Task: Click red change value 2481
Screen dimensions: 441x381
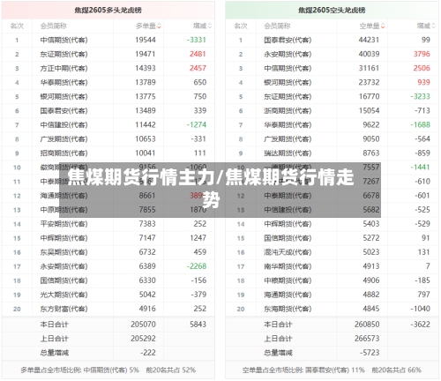Action: [198, 54]
